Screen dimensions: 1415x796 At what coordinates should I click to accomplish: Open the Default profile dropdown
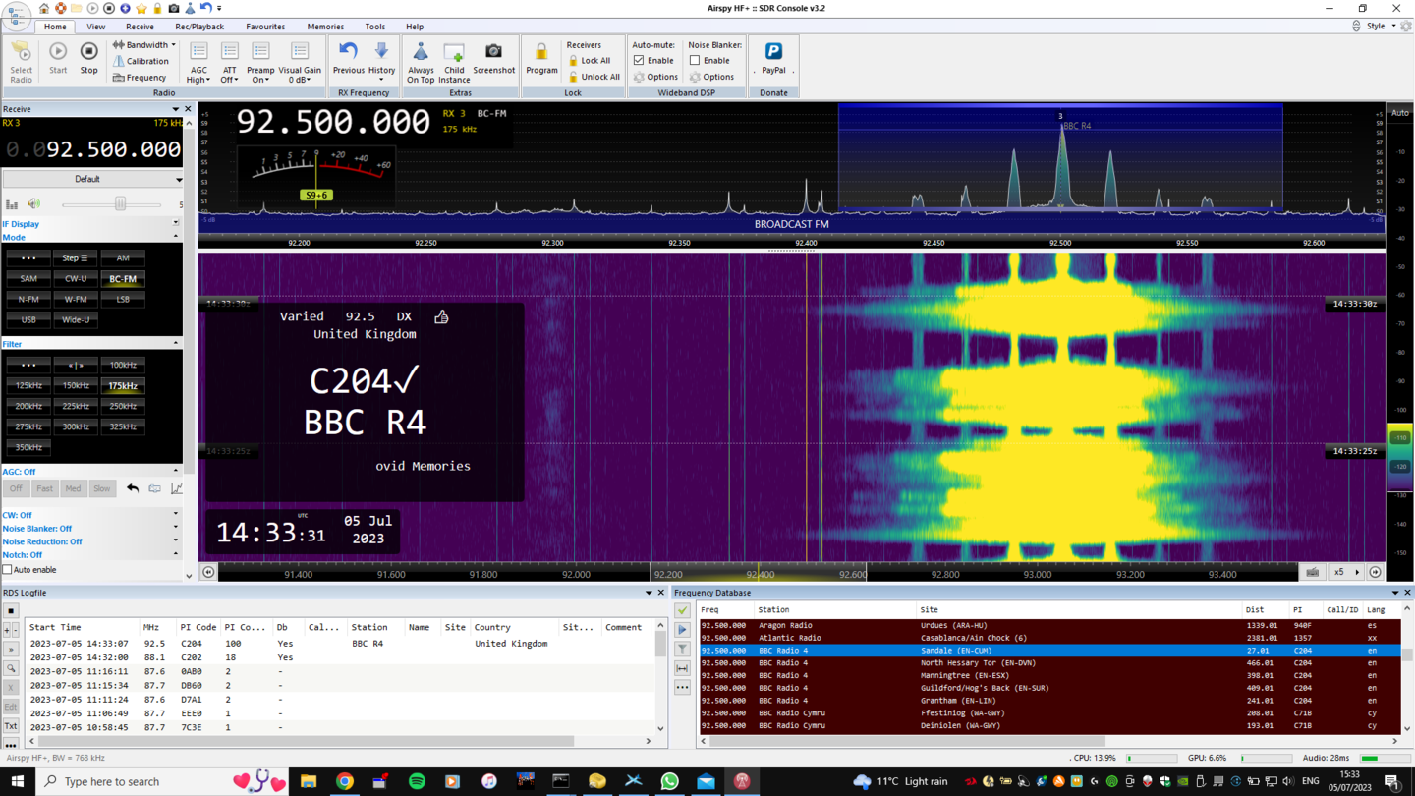(92, 179)
